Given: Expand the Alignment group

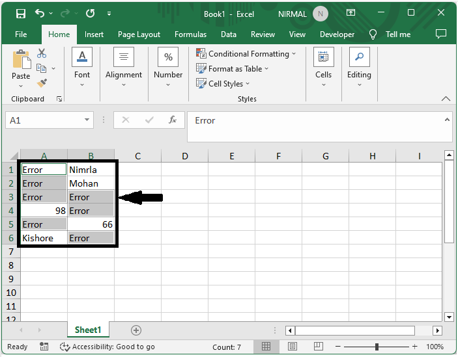Looking at the screenshot, I should click(124, 67).
